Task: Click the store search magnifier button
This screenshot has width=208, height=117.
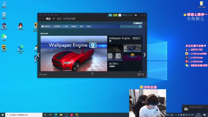Action: coord(140,27)
